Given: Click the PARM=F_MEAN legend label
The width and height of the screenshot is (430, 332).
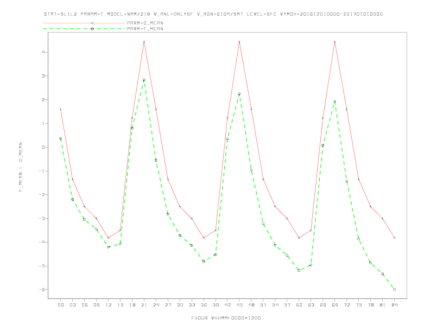Looking at the screenshot, I should point(145,29).
